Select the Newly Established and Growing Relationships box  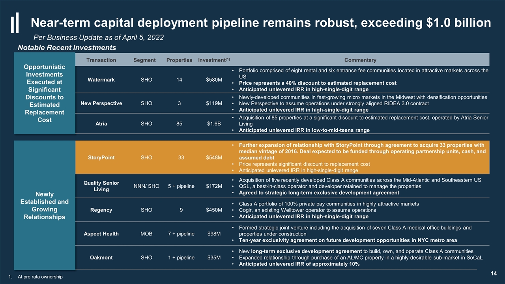point(45,205)
